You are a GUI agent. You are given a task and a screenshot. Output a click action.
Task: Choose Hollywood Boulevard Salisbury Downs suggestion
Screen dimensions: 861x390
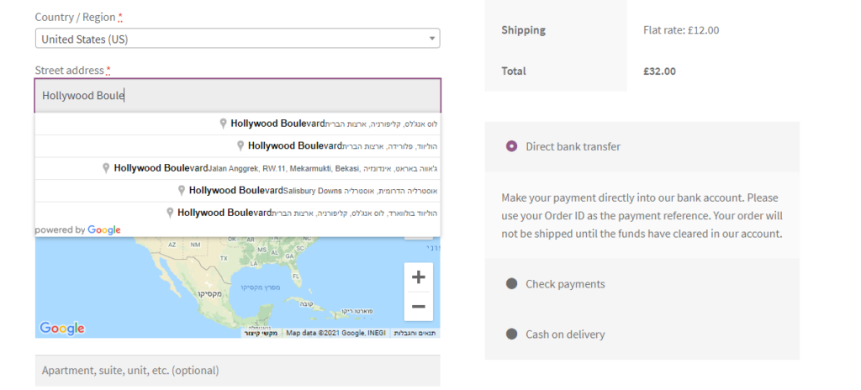[237, 191]
